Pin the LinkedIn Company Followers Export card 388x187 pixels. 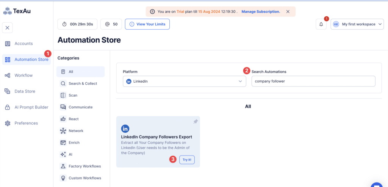pos(196,122)
